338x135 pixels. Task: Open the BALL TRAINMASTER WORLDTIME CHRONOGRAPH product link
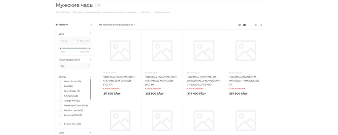[203, 81]
